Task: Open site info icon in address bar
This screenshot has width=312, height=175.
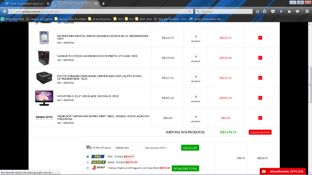Action: tap(11, 12)
